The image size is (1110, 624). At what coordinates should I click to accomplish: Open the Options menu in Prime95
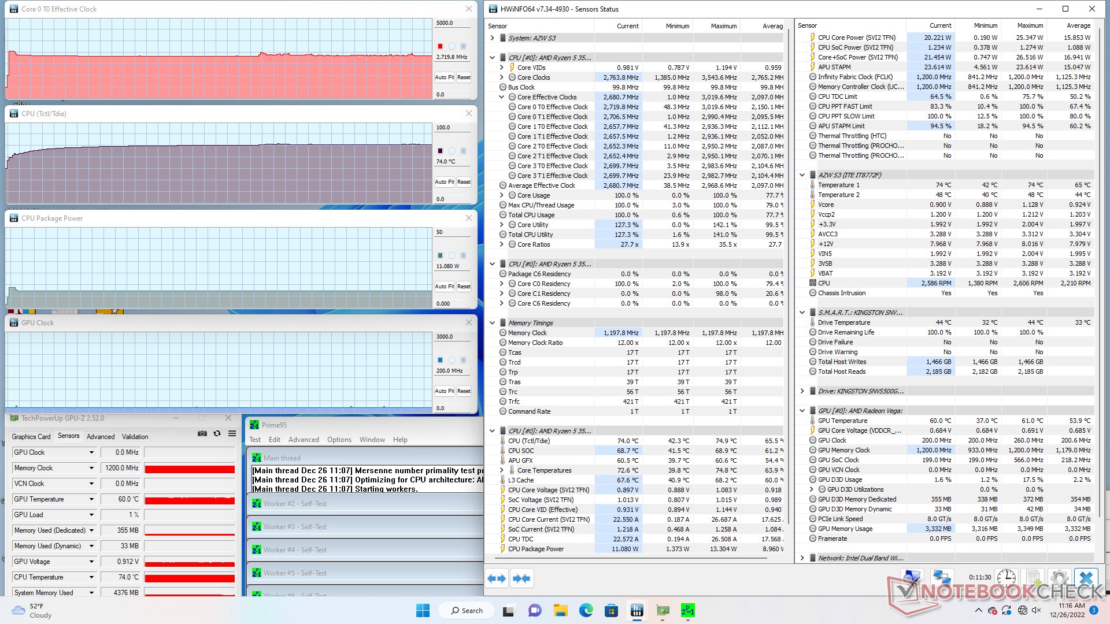[x=339, y=440]
